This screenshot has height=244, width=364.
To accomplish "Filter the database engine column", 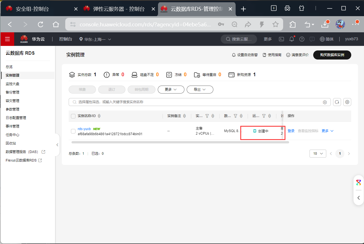I will pyautogui.click(x=235, y=116).
